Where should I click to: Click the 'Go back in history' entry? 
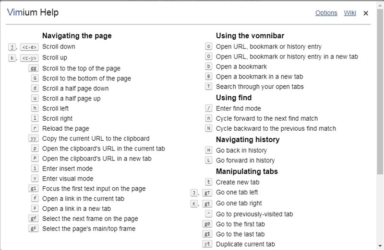[x=241, y=150]
